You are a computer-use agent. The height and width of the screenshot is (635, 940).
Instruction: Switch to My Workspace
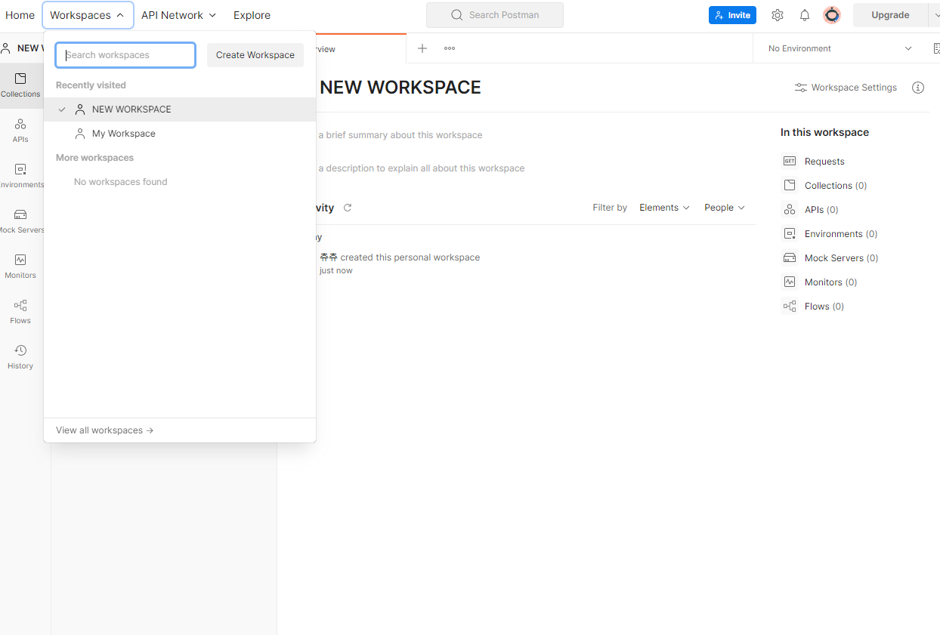(x=180, y=134)
